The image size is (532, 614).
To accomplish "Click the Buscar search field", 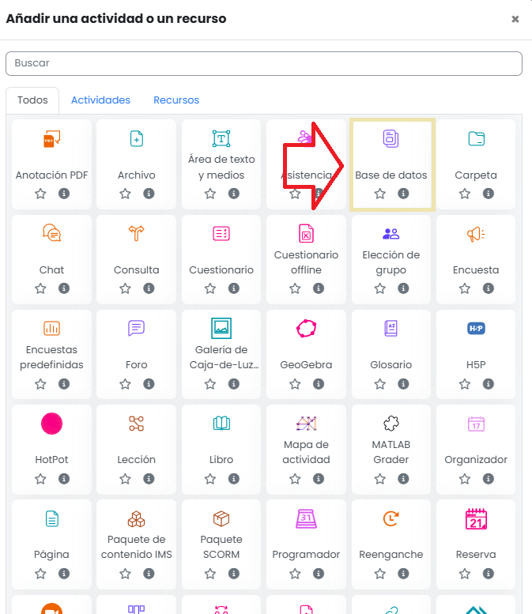I will 264,63.
